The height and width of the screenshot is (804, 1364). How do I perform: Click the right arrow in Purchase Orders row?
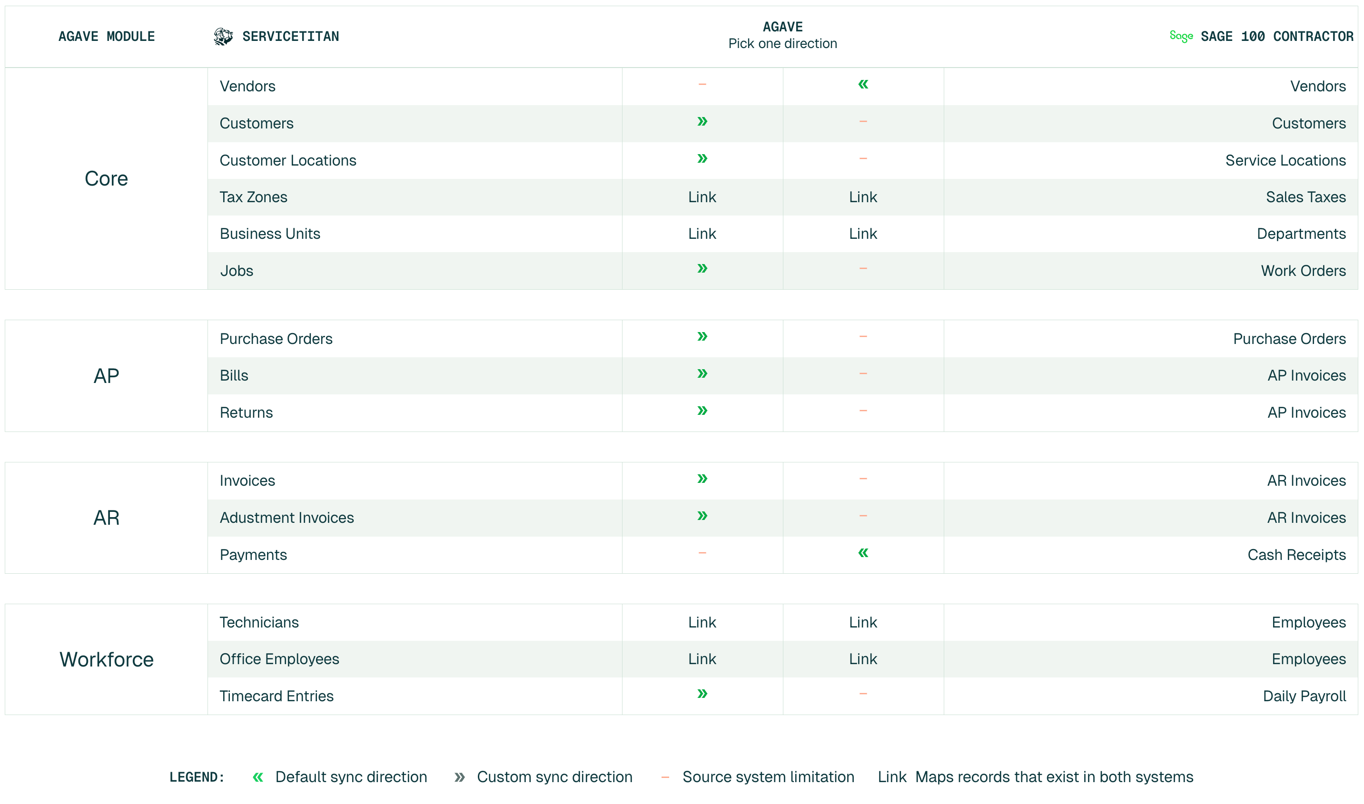(x=702, y=337)
